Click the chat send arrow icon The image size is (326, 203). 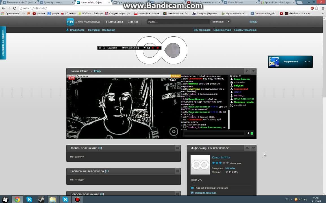(x=248, y=133)
